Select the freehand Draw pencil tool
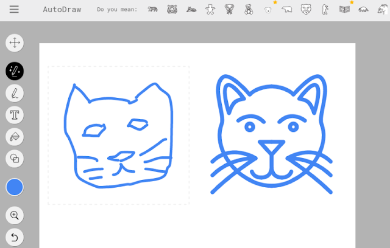 pyautogui.click(x=15, y=93)
